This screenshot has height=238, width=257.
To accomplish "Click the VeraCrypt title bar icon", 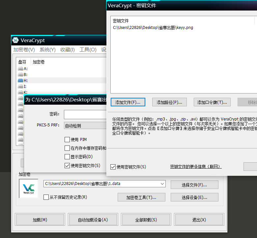I will (x=15, y=40).
